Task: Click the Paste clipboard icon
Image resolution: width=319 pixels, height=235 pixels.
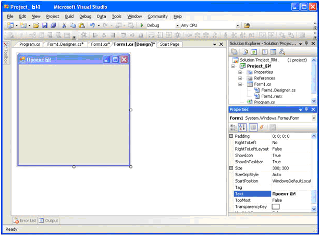Action: (x=82, y=25)
